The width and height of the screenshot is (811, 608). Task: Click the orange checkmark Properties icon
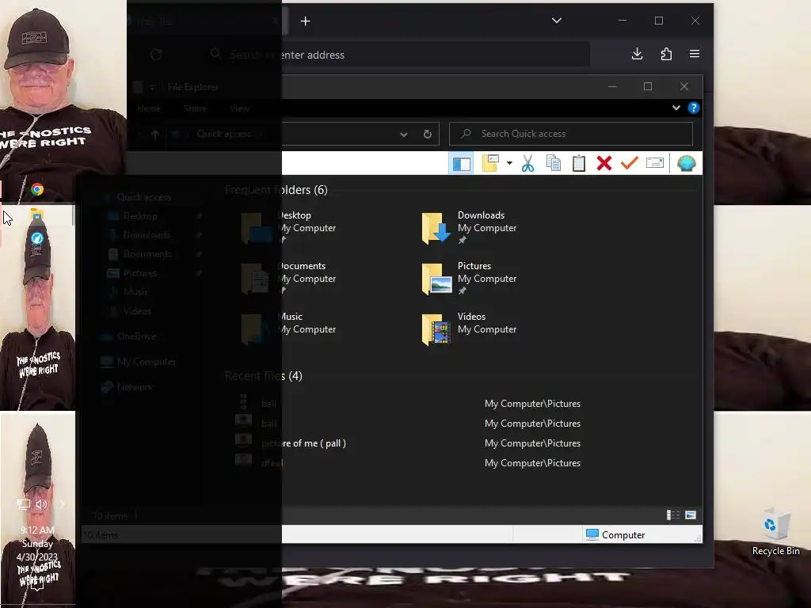click(630, 163)
